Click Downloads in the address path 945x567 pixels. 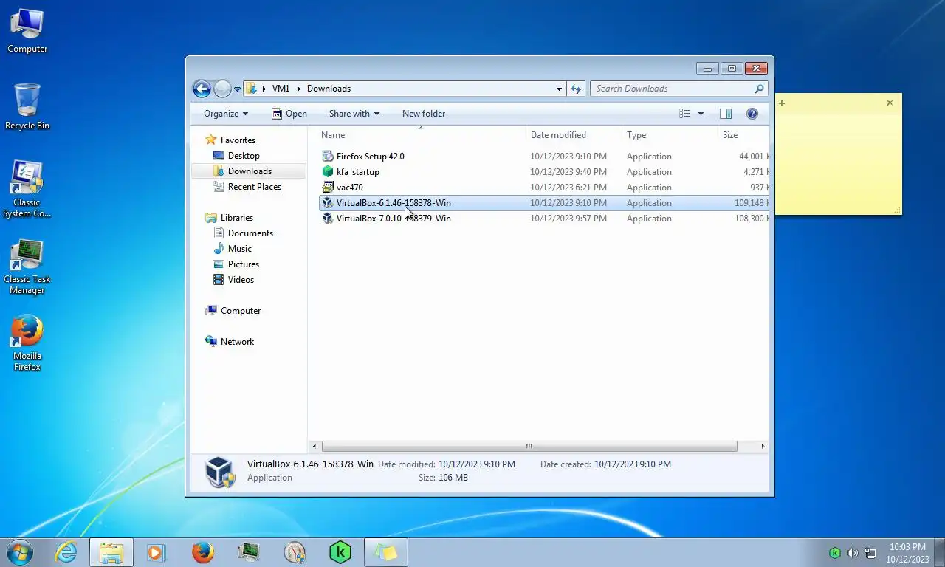[x=329, y=89]
